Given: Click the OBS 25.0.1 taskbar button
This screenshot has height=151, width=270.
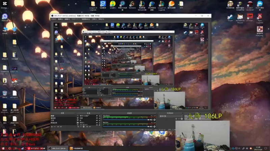Looking at the screenshot, I should point(58,148).
